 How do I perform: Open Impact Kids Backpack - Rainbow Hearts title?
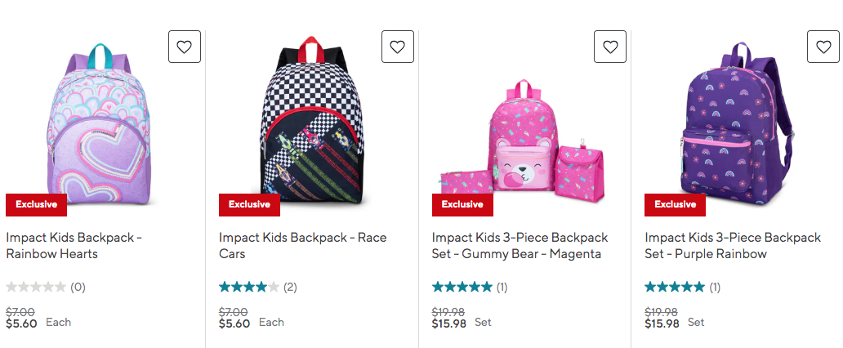(x=74, y=245)
